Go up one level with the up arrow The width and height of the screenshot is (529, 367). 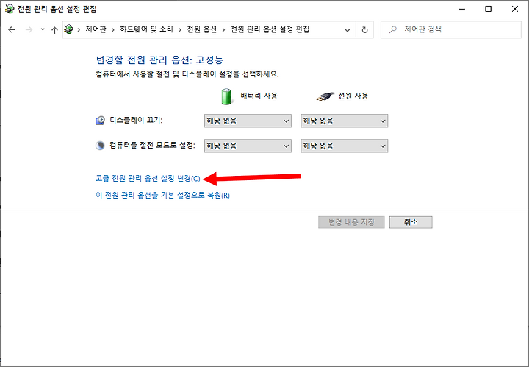(54, 29)
